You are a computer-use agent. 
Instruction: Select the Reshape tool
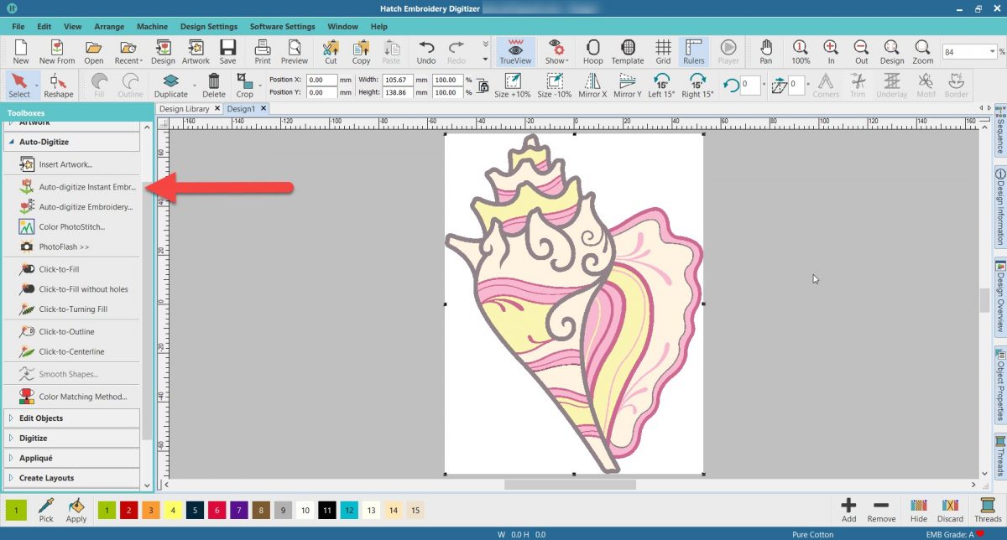[58, 85]
